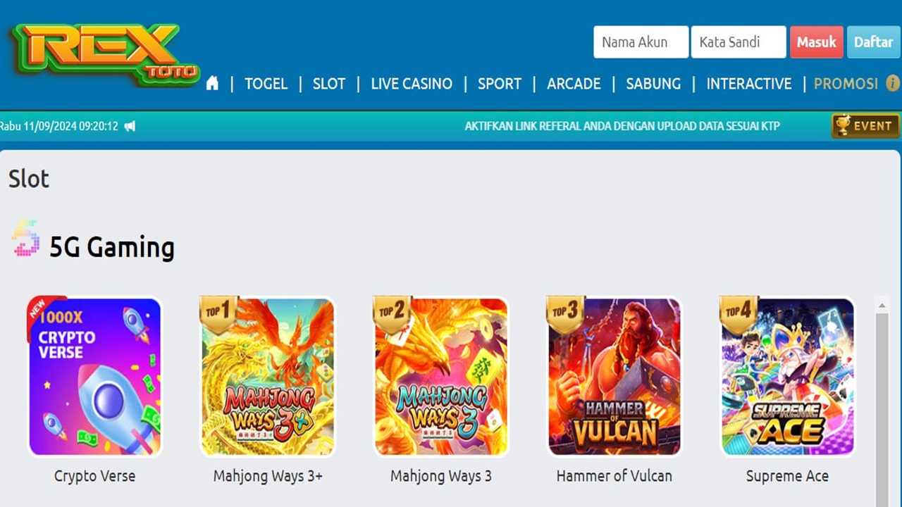Click the Rex Toto logo
Viewport: 902px width, 507px height.
[104, 55]
